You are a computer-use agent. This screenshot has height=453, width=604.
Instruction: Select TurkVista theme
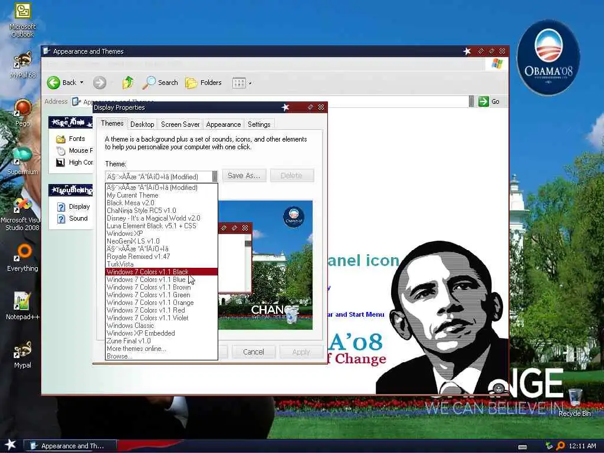[162, 264]
